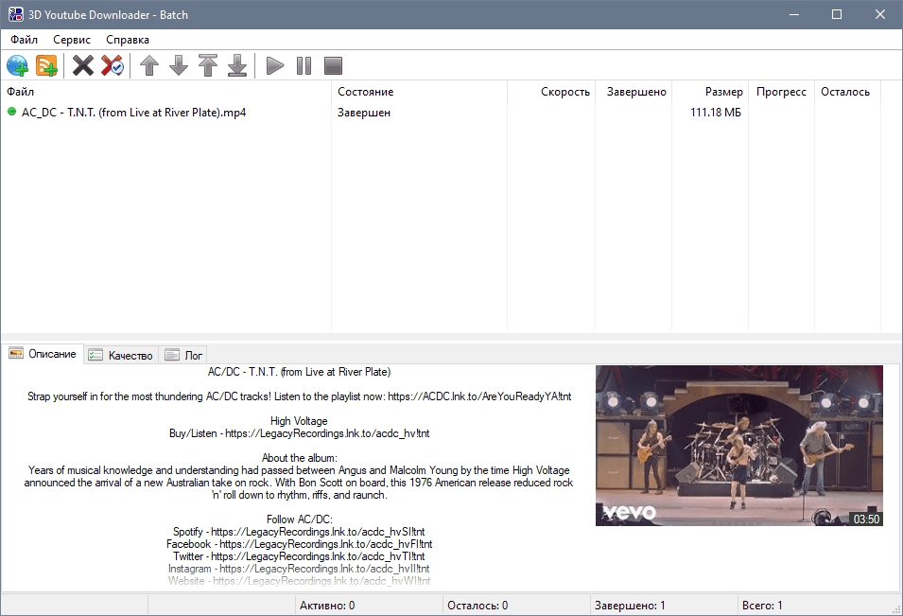
Task: Click the black X remove icon
Action: 83,65
